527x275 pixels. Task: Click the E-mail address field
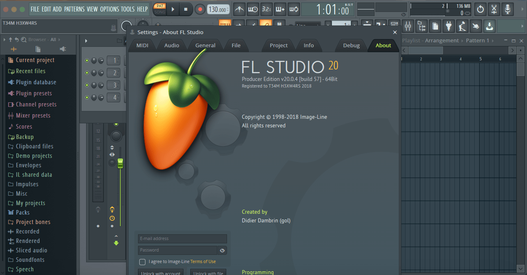(x=183, y=239)
